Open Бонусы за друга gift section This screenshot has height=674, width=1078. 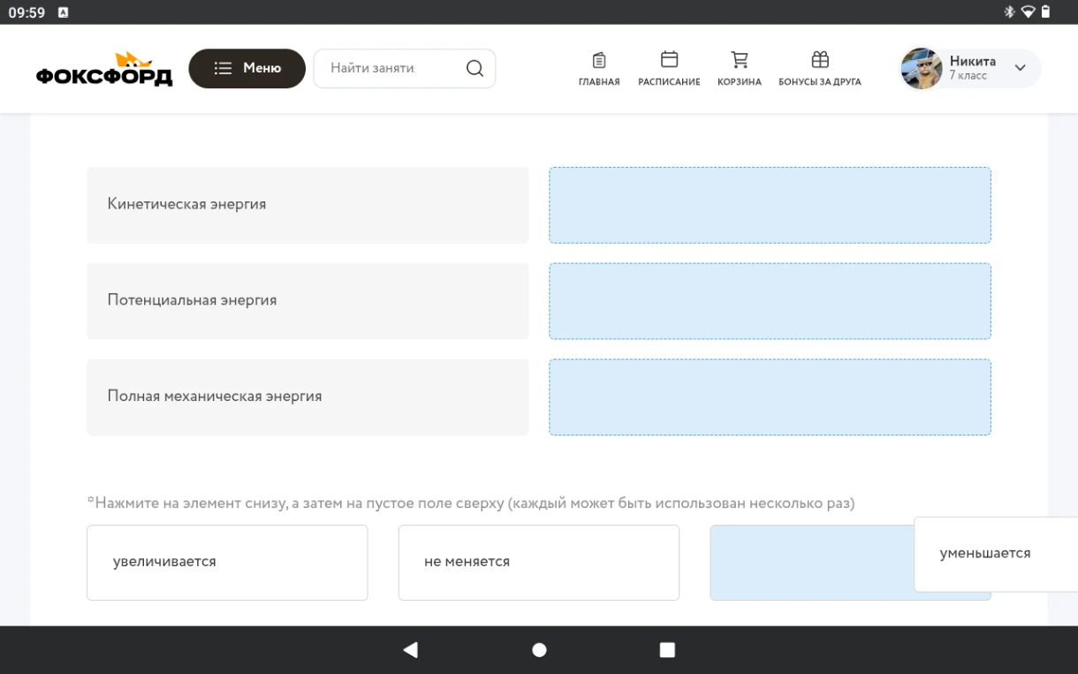point(820,69)
